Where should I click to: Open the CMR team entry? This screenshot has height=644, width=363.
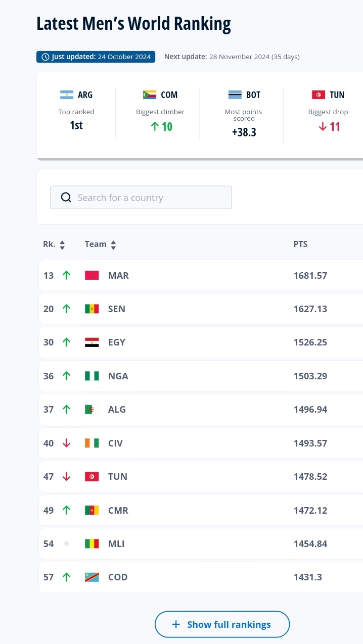[118, 510]
